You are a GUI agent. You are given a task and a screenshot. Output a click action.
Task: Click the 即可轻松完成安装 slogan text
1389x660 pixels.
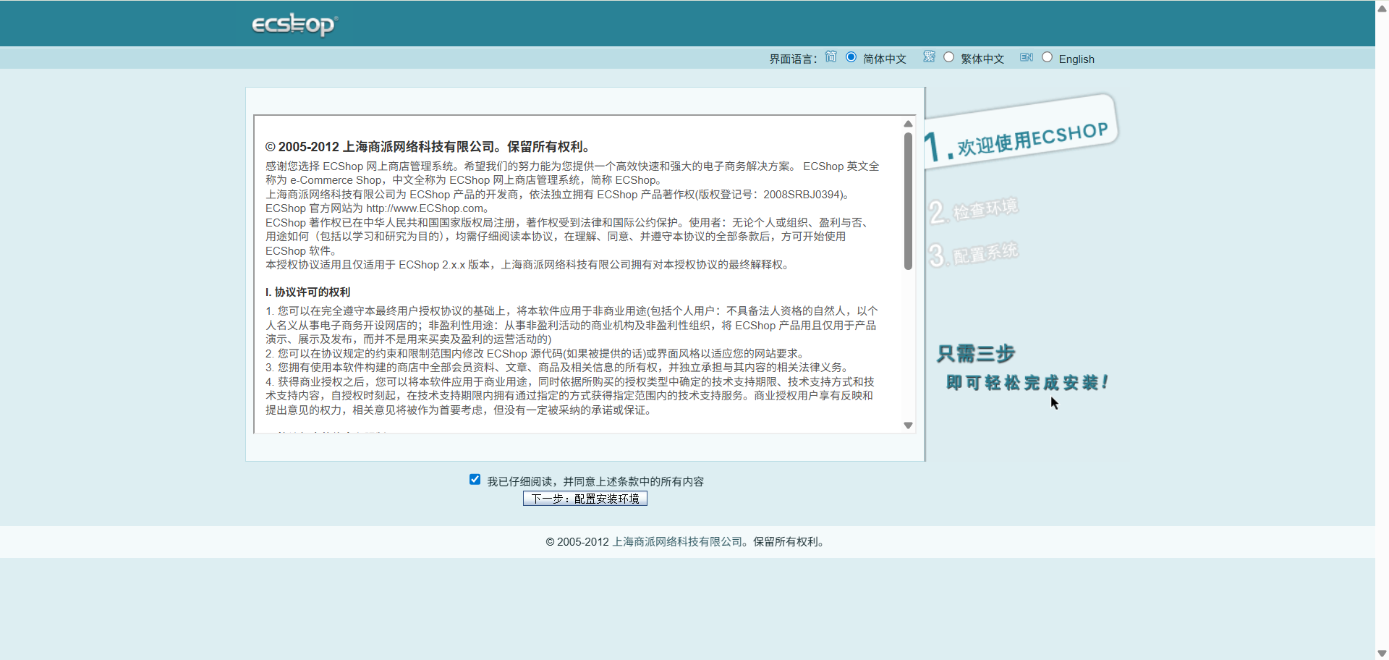click(x=1027, y=382)
